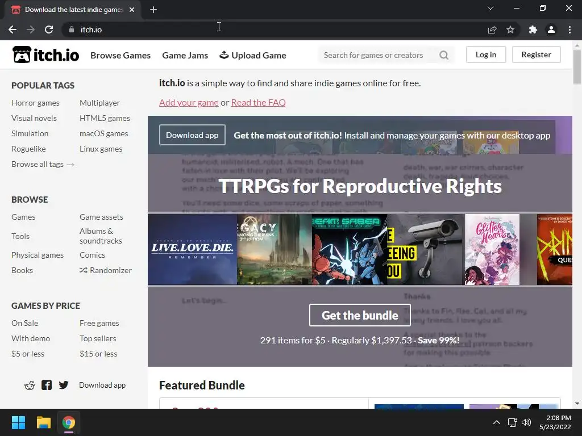Click the address bar URL itch.io
The width and height of the screenshot is (582, 436).
(x=91, y=30)
